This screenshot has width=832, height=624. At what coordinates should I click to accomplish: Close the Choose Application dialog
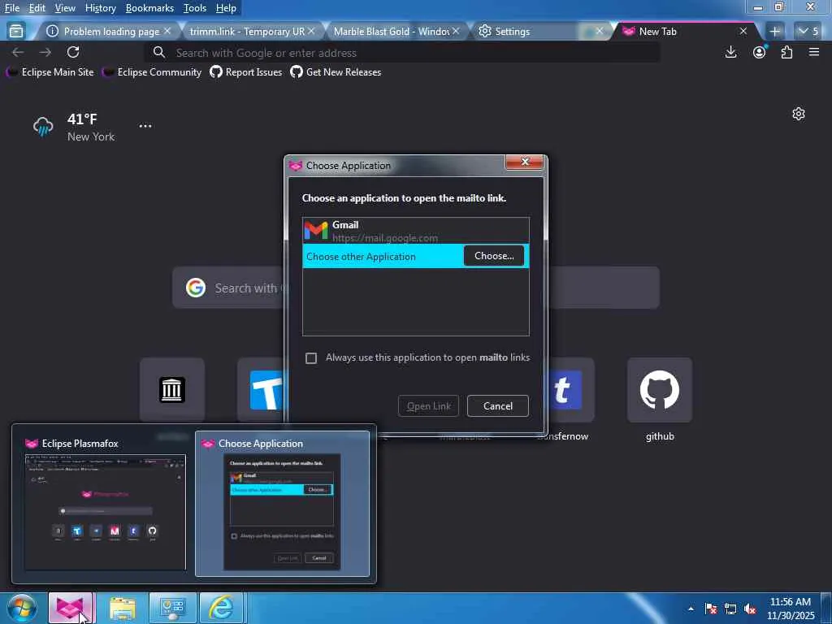tap(525, 162)
